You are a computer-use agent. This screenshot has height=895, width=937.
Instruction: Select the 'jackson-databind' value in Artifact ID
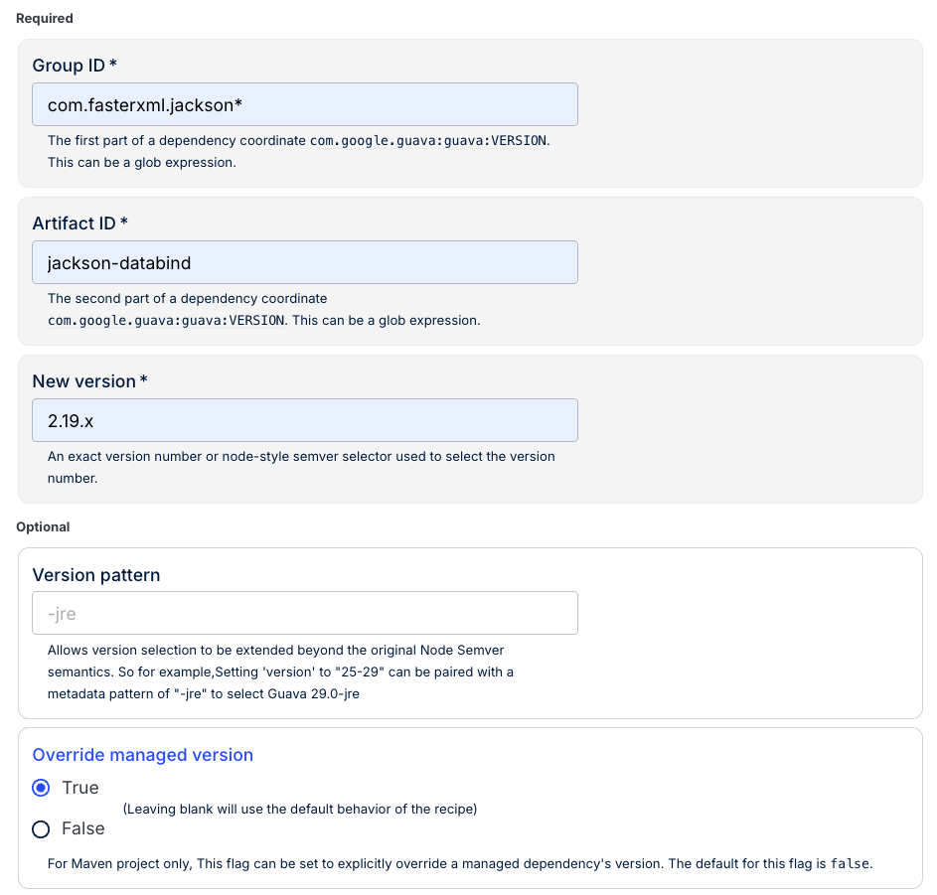120,262
